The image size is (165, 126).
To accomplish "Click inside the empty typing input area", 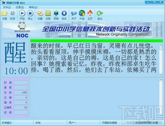I will click(95, 97).
